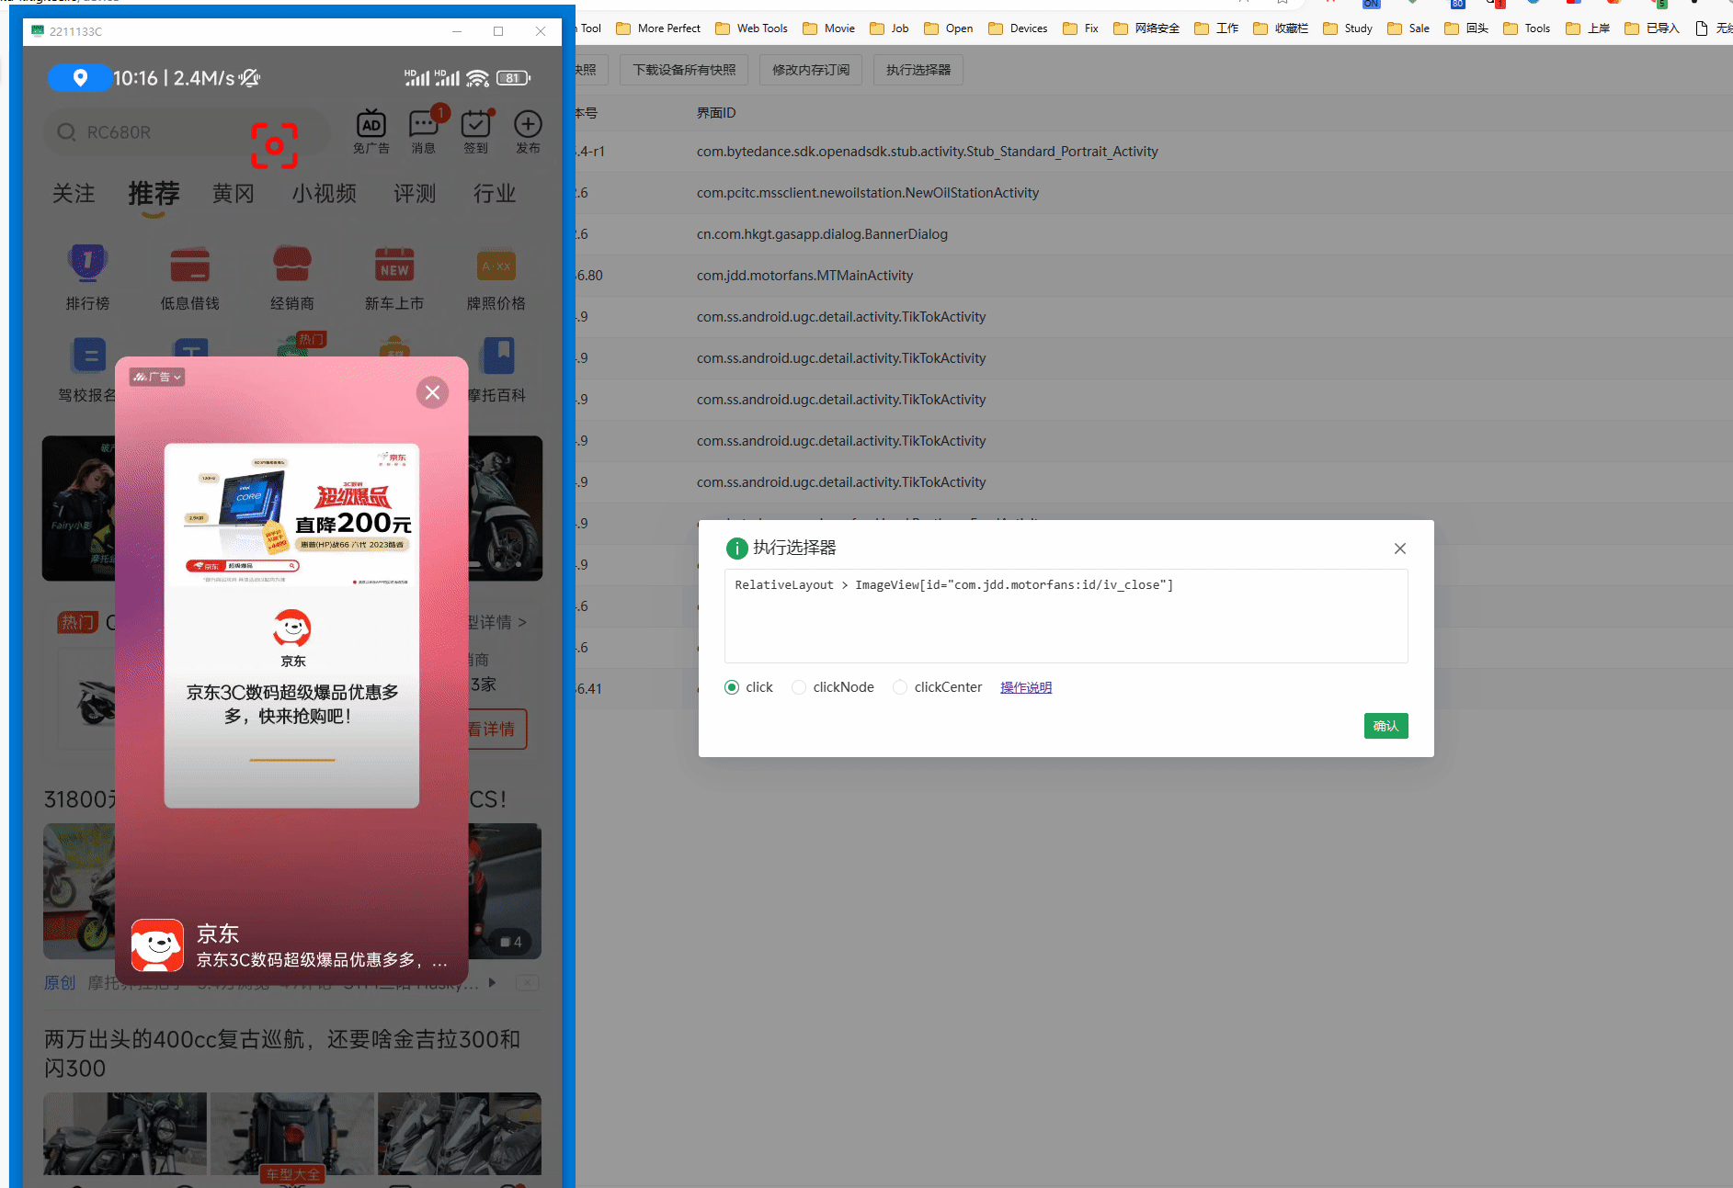Switch to the 小视频 tab
1733x1188 pixels.
(x=325, y=193)
